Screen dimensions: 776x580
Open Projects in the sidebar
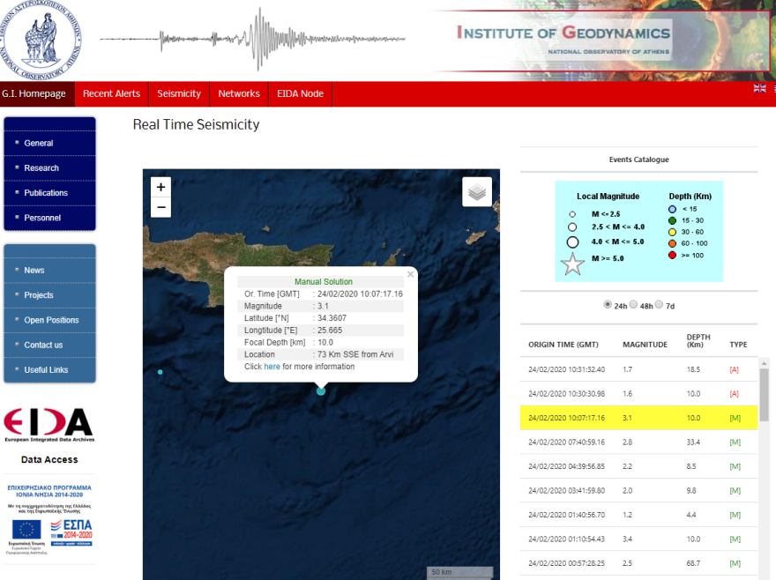tap(49, 295)
